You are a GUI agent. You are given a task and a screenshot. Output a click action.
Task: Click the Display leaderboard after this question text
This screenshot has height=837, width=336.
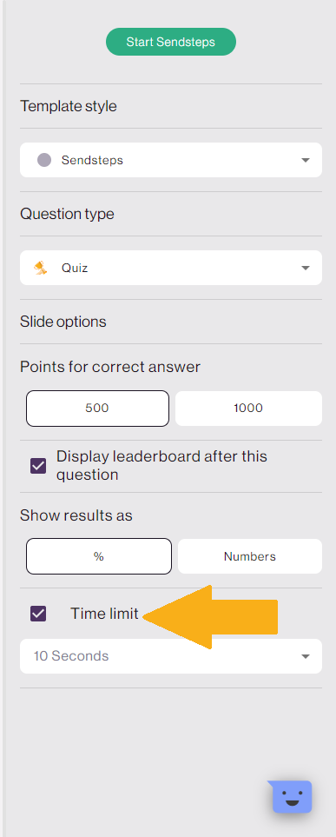click(161, 466)
